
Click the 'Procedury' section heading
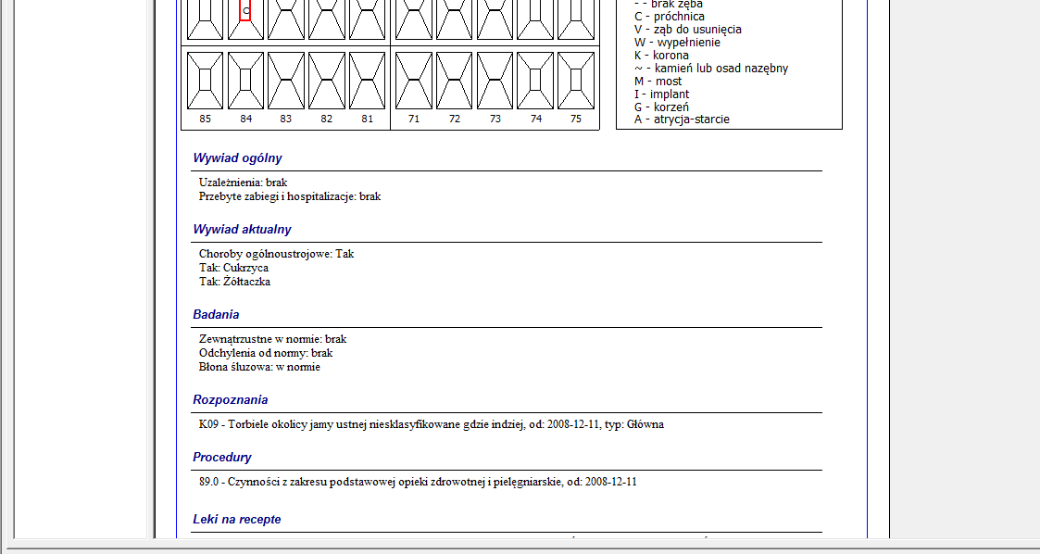pyautogui.click(x=222, y=457)
